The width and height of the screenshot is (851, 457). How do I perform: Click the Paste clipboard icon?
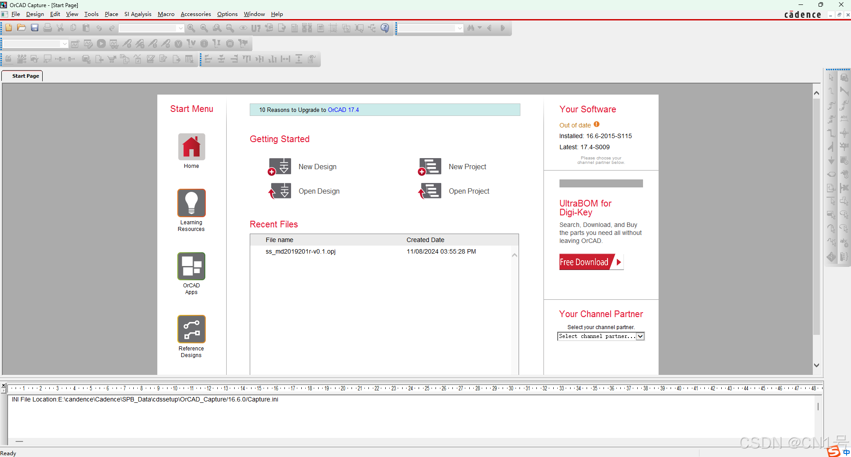pos(86,28)
